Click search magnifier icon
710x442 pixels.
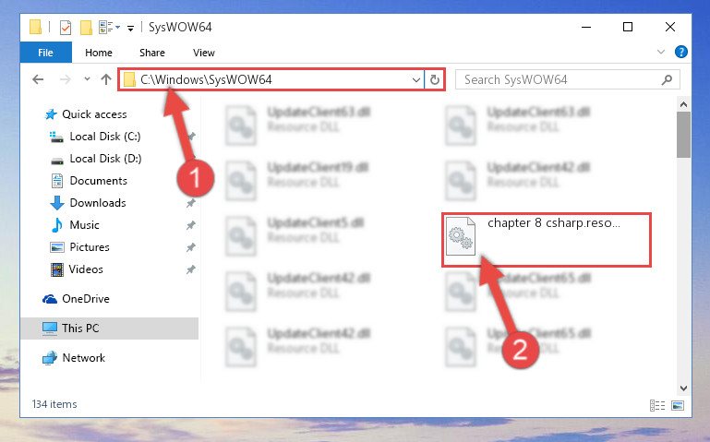coord(667,80)
